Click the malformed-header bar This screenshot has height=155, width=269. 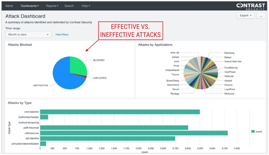(x=44, y=117)
